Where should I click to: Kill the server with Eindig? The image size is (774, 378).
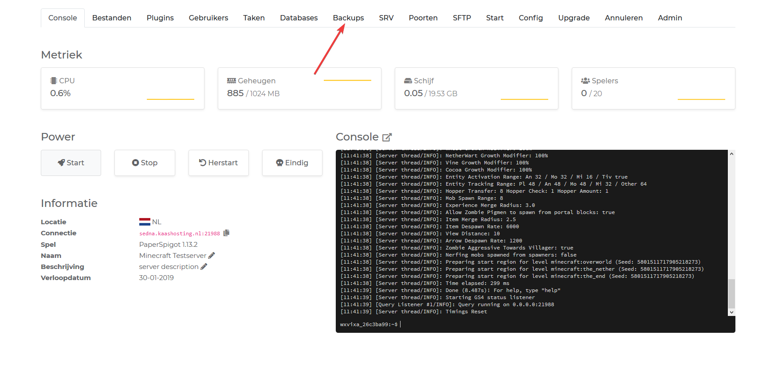tap(292, 163)
